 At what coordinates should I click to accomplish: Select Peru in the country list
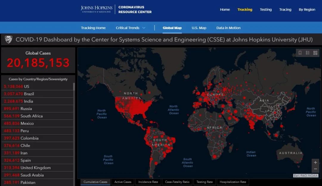[37, 131]
